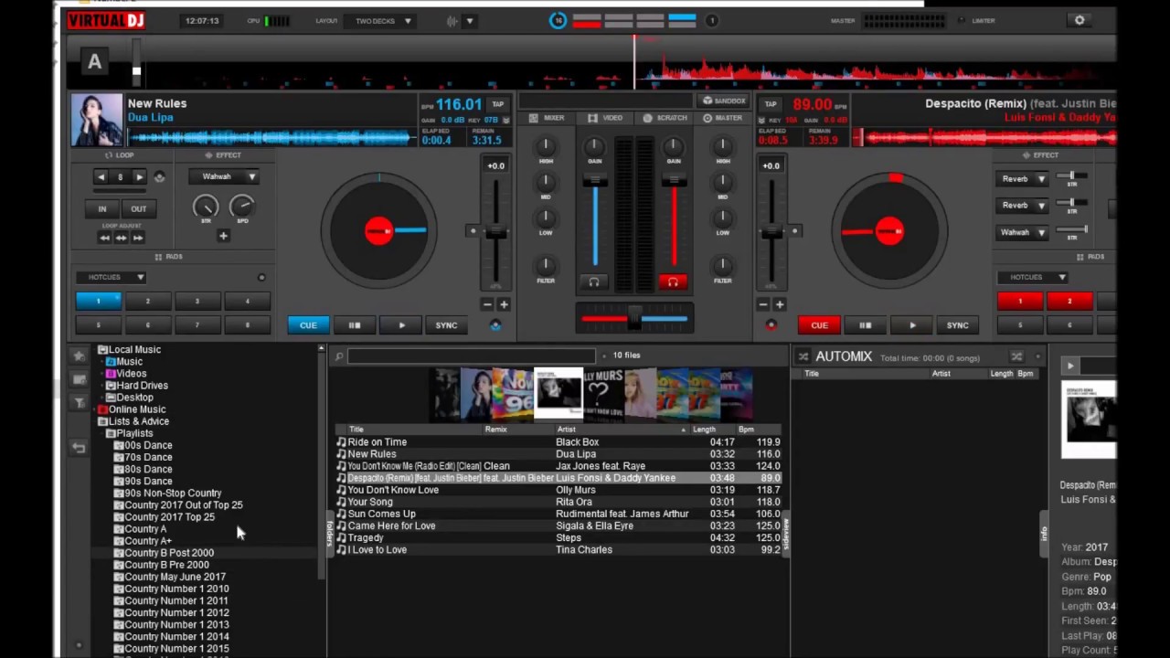
Task: Halve the loop length on left deck
Action: 101,176
